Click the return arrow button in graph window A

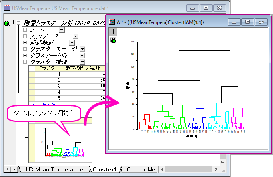pyautogui.click(x=261, y=22)
